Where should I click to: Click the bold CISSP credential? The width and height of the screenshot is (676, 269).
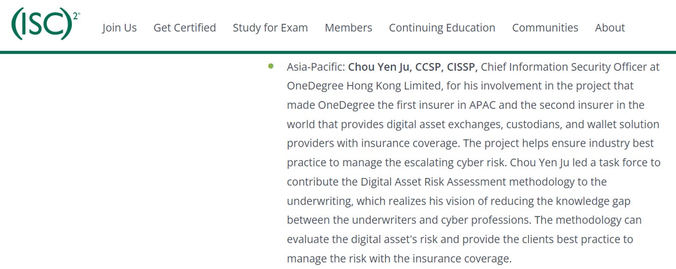point(461,67)
